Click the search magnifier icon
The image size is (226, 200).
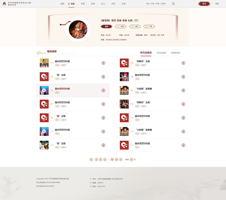pos(173,4)
